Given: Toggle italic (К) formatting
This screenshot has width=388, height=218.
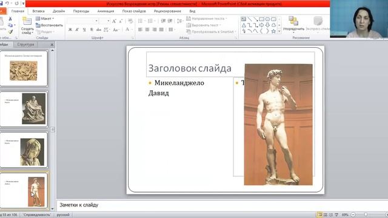Looking at the screenshot, I should (x=77, y=30).
